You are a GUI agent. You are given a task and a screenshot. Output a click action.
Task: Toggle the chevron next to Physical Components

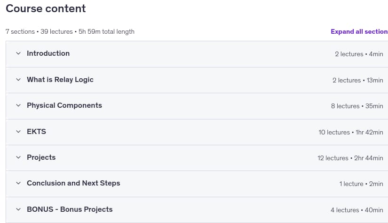tap(18, 105)
